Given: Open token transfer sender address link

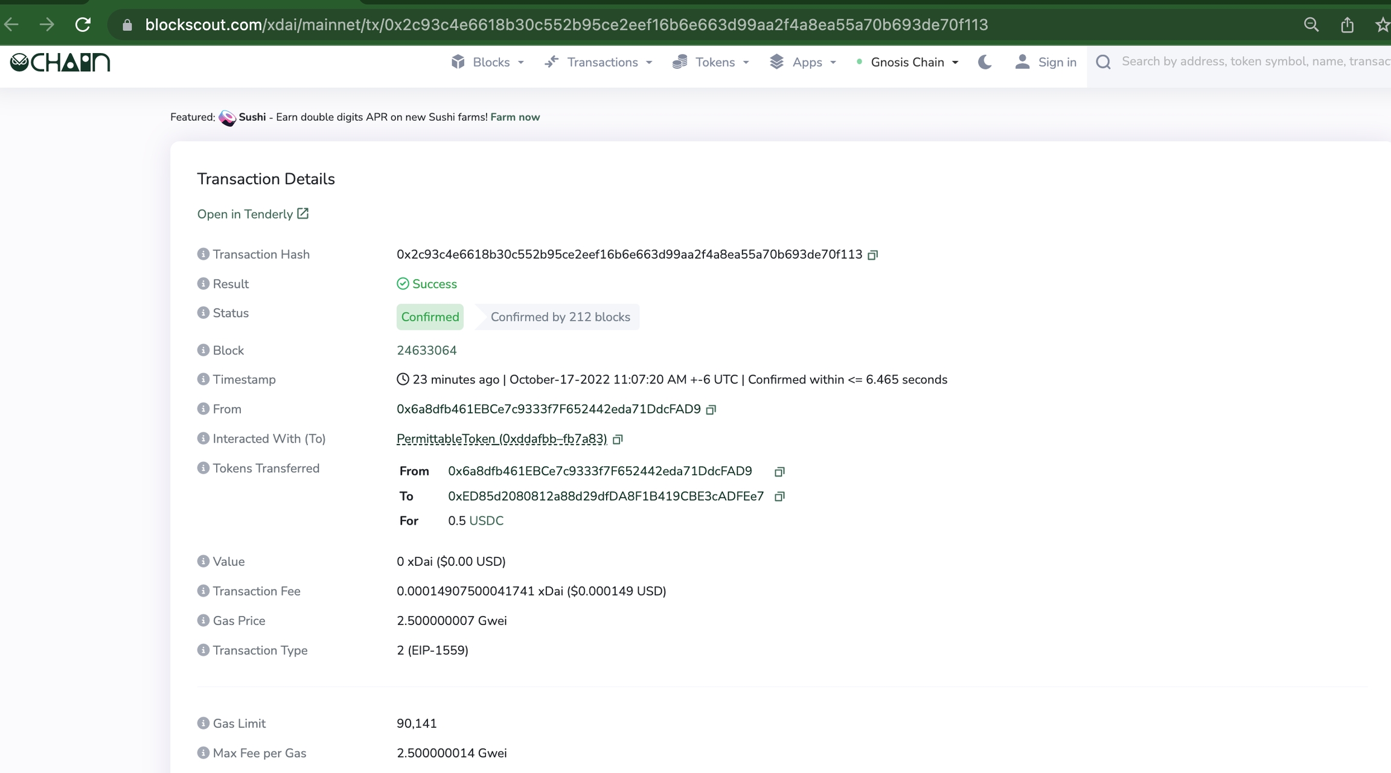Looking at the screenshot, I should 600,471.
